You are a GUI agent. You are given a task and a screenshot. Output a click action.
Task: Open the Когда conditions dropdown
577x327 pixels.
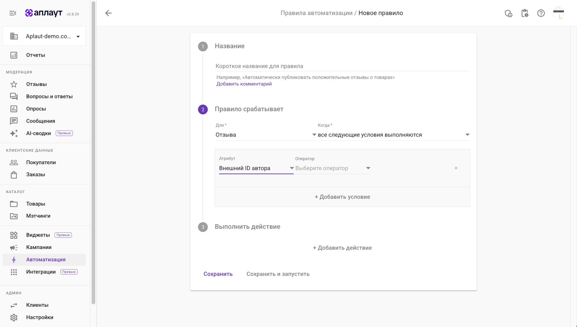point(394,135)
